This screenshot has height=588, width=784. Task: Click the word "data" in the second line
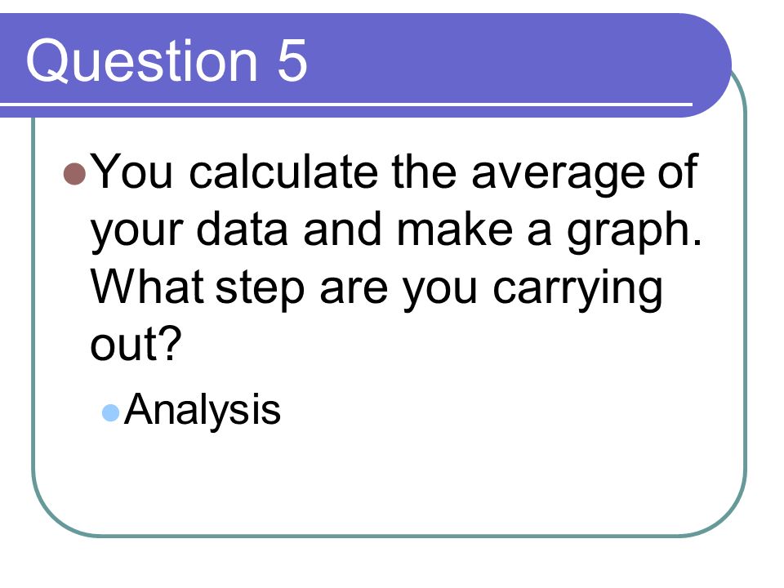[x=242, y=229]
